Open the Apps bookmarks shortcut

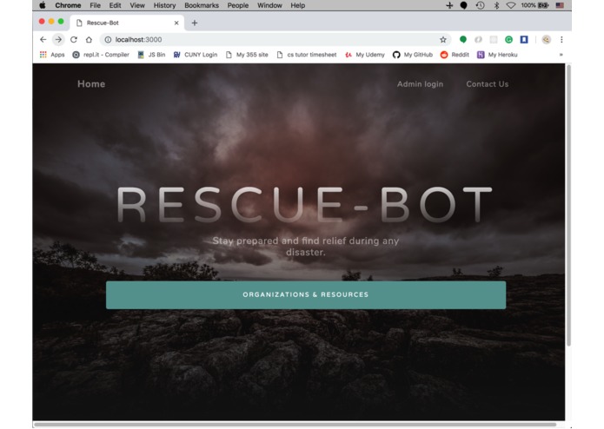(x=52, y=55)
